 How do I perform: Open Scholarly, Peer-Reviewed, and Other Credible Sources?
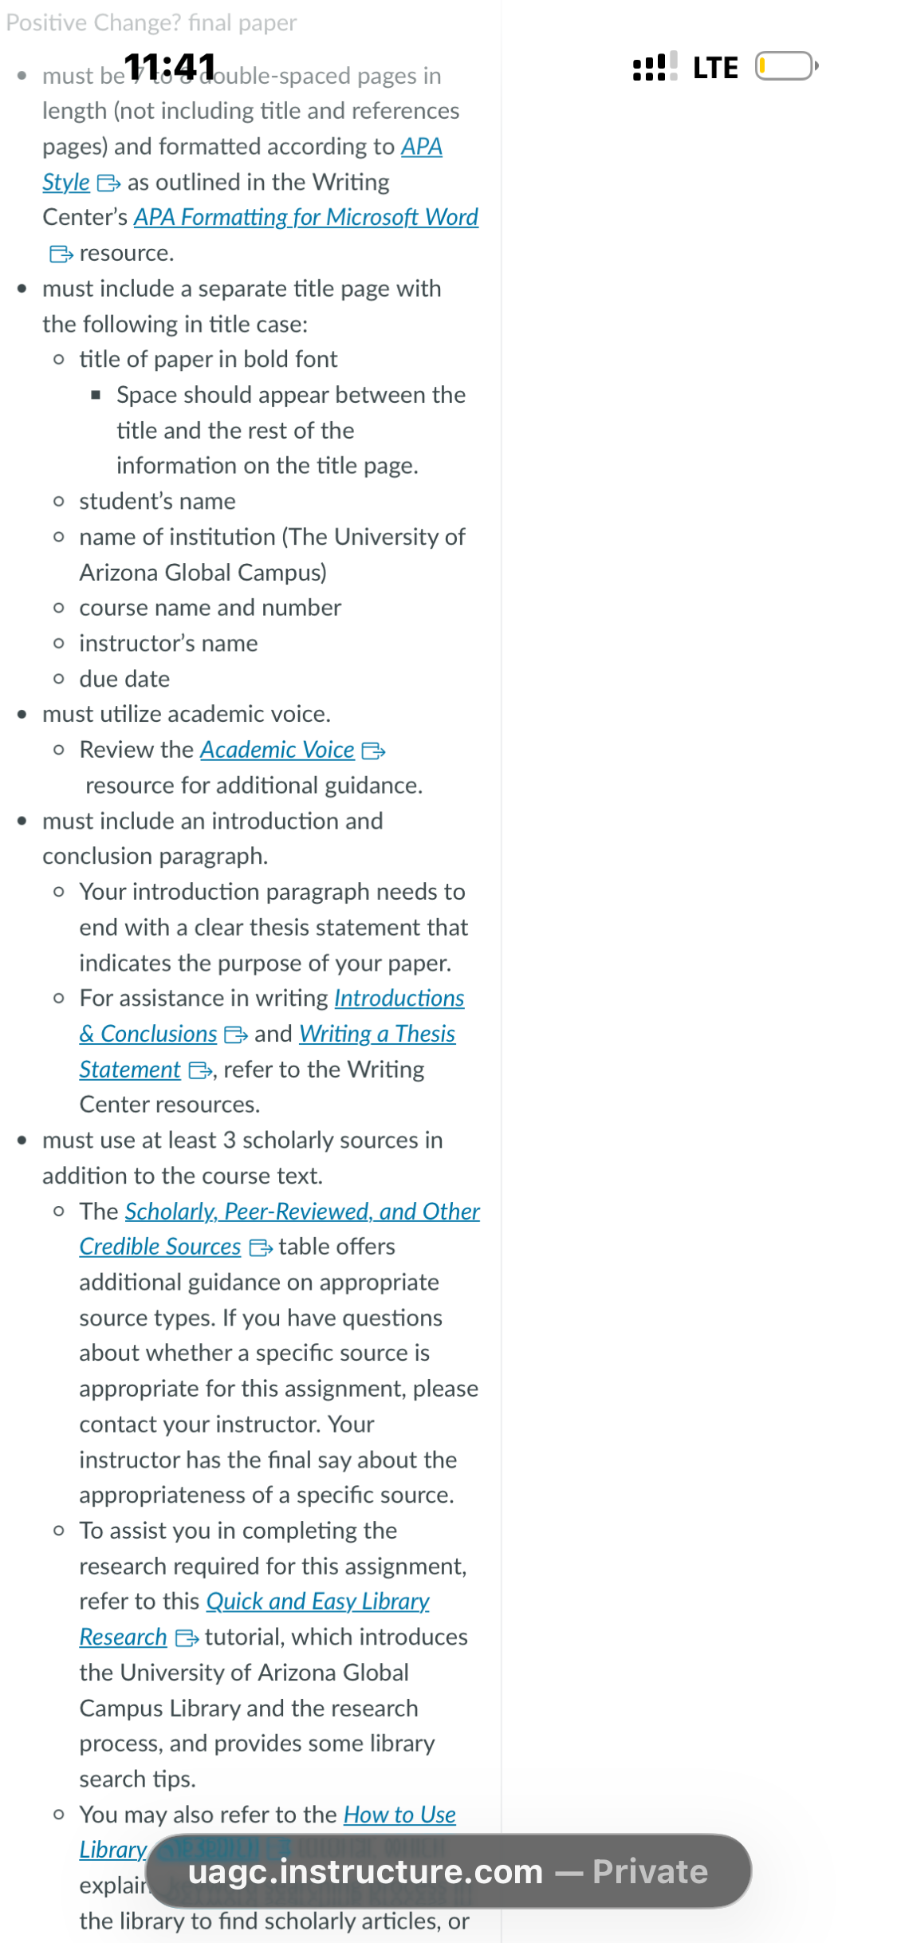[302, 1212]
